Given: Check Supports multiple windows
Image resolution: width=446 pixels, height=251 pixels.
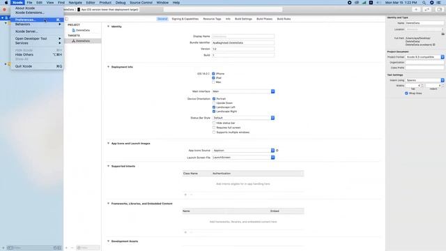Looking at the screenshot, I should 214,132.
